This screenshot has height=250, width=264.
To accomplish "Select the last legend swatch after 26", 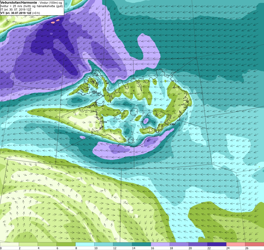I will tap(254, 244).
